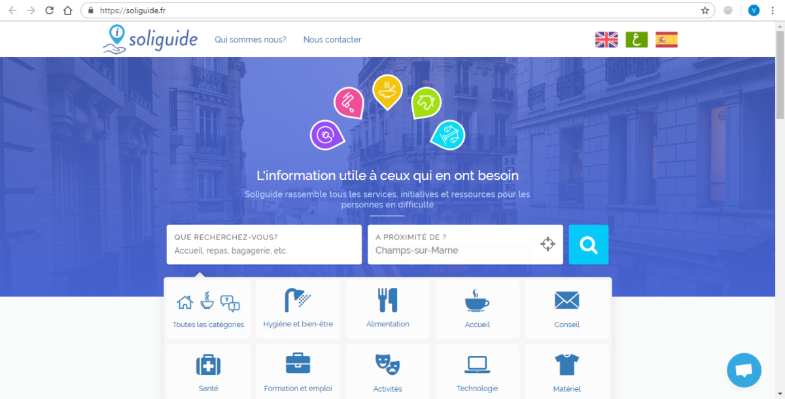Go forward in browser

(x=31, y=10)
